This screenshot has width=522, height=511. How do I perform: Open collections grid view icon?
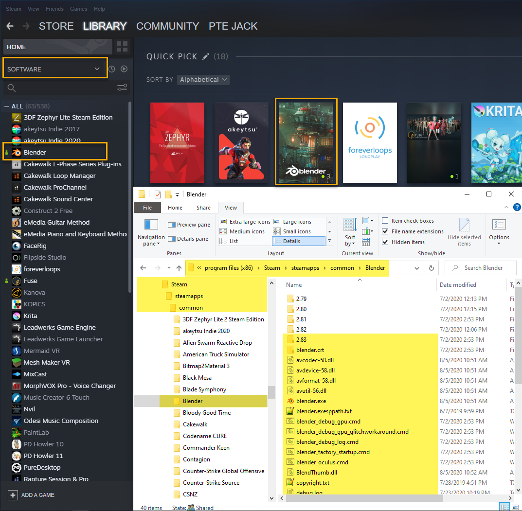click(x=122, y=47)
